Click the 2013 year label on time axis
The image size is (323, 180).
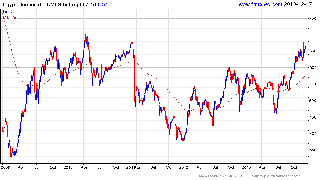246,167
